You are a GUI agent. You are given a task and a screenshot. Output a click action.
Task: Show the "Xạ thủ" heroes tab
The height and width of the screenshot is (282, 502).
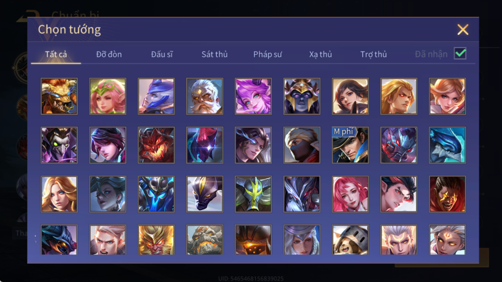pos(320,54)
